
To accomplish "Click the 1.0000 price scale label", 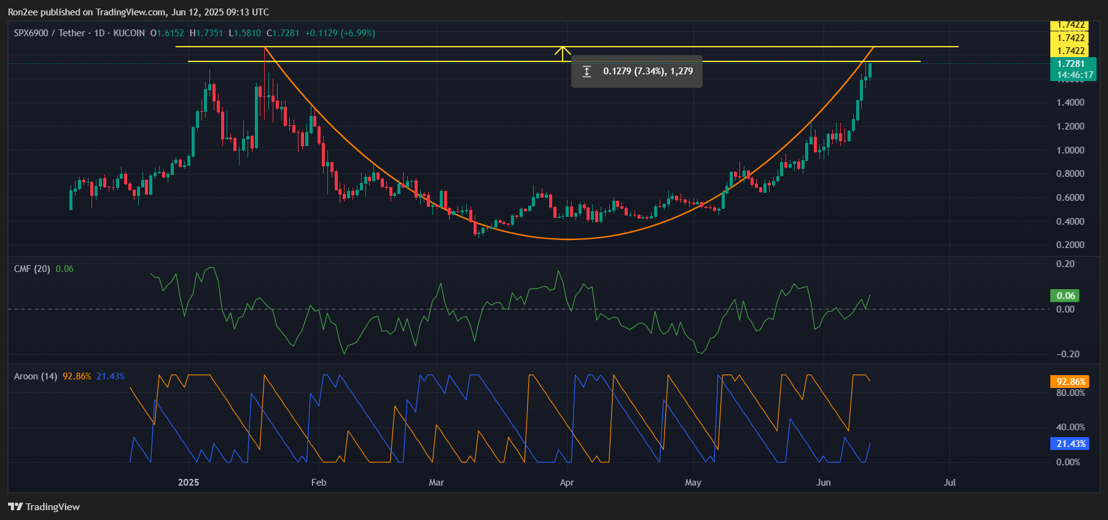I will [x=1070, y=150].
